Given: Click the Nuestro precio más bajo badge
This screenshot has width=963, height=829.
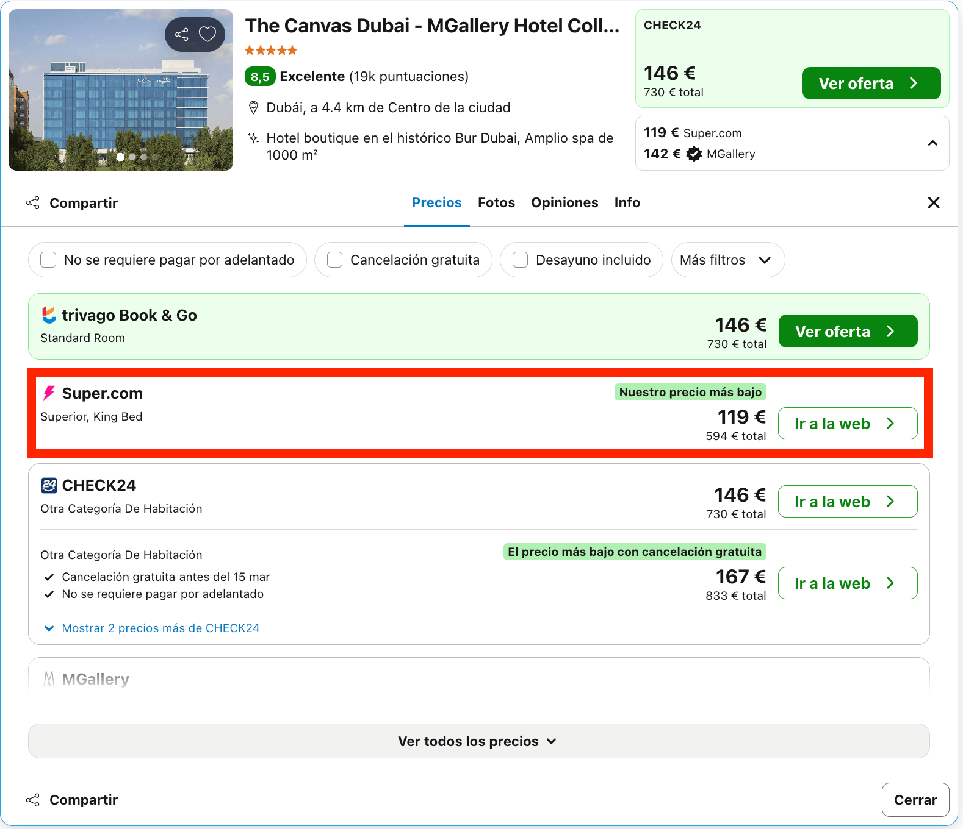Looking at the screenshot, I should [690, 392].
